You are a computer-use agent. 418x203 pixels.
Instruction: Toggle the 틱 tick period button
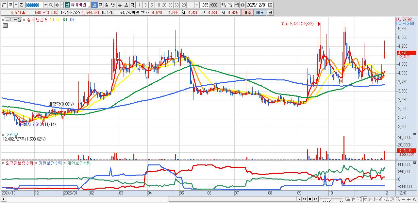pyautogui.click(x=132, y=5)
